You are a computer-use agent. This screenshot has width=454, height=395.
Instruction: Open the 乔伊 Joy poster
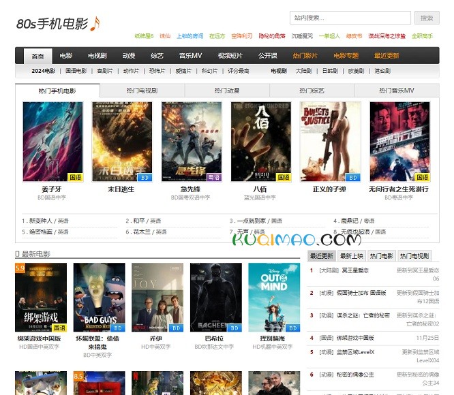157,297
